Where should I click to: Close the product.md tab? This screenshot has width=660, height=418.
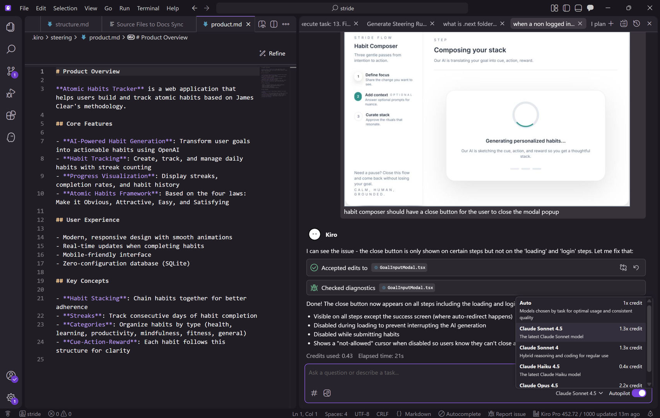click(248, 24)
